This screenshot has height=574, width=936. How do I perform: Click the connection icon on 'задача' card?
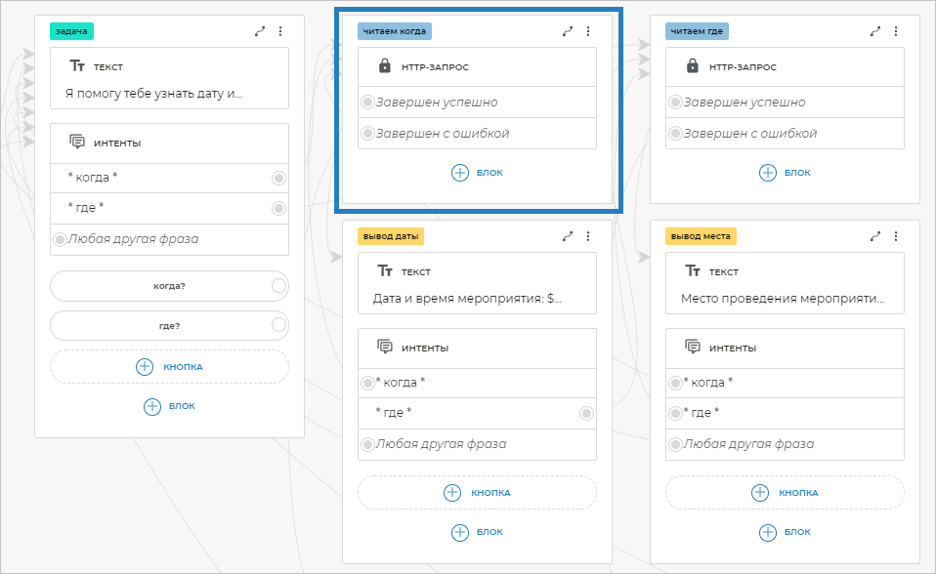[260, 31]
